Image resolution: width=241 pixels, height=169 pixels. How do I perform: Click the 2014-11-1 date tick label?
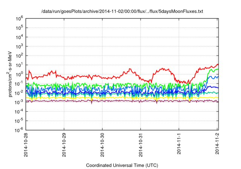pyautogui.click(x=179, y=144)
